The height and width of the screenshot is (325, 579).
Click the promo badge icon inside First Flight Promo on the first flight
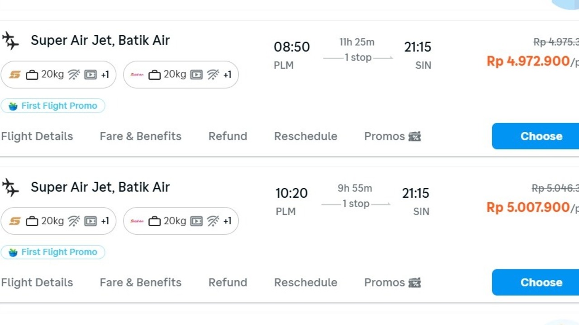(x=13, y=106)
